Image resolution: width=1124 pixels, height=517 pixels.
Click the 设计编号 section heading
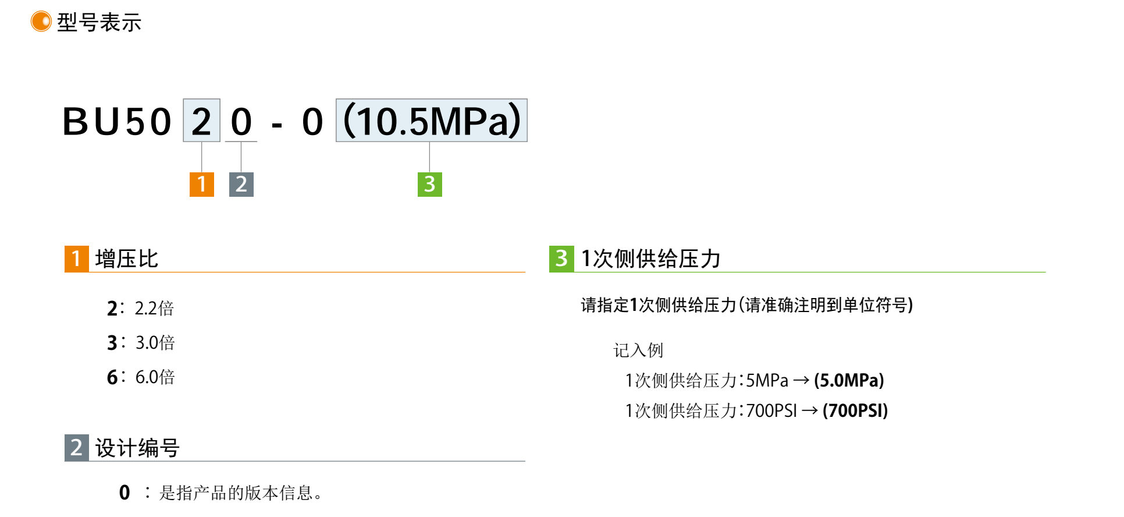[x=137, y=448]
